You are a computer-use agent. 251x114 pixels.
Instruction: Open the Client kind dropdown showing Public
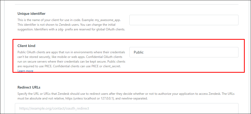[x=184, y=52]
